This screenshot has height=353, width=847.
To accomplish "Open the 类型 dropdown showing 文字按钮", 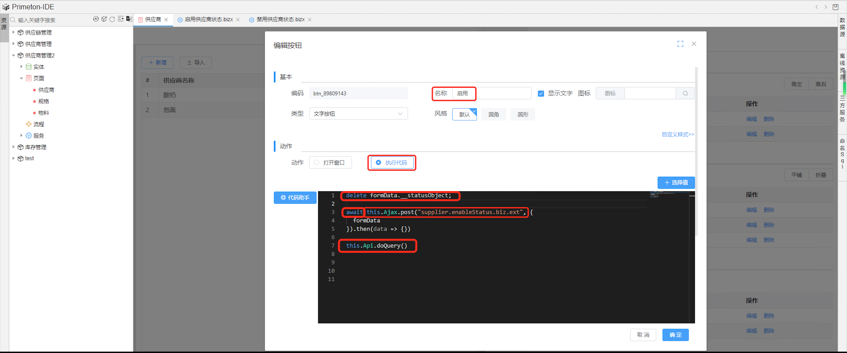I will [x=358, y=114].
